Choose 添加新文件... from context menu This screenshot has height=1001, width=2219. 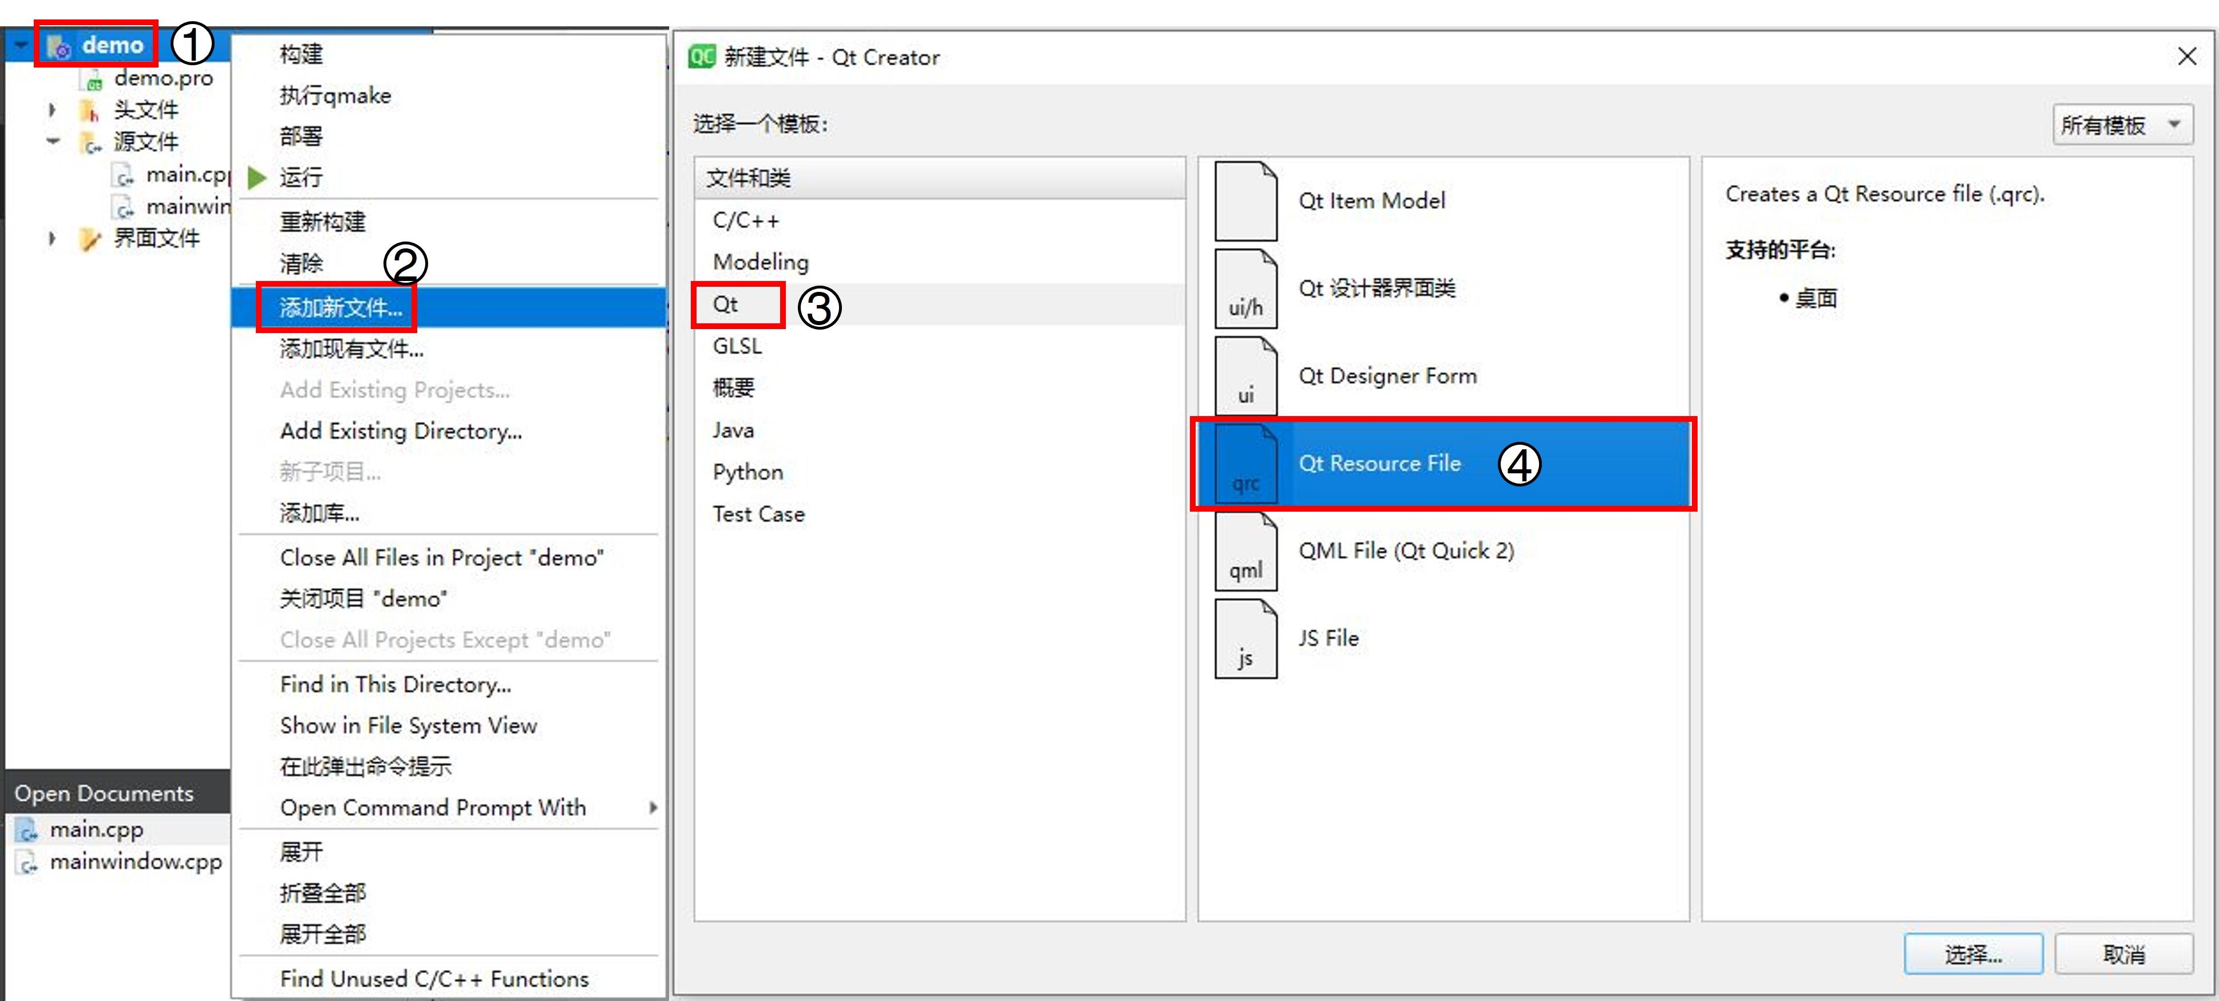tap(449, 307)
